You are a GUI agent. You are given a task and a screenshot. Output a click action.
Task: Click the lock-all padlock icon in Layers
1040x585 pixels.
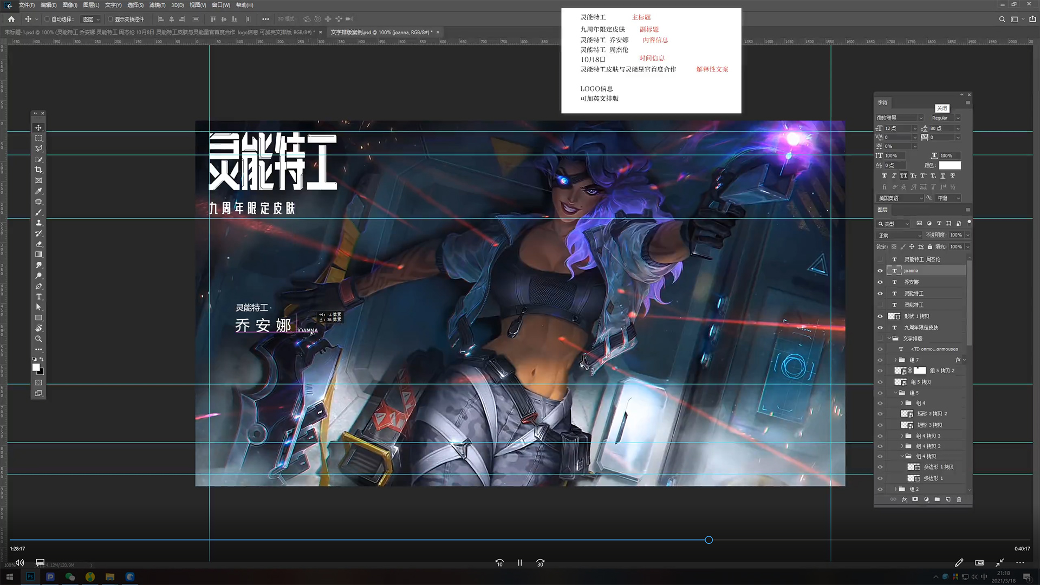tap(929, 247)
